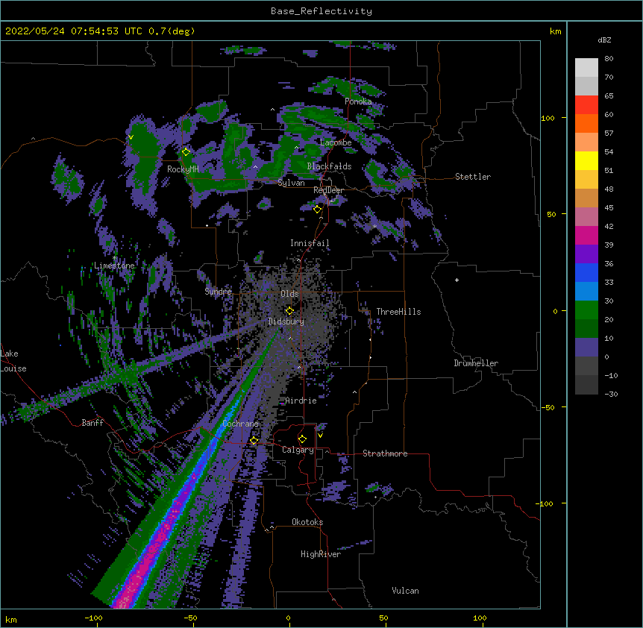Click the Limestone label
This screenshot has width=643, height=628.
(114, 266)
